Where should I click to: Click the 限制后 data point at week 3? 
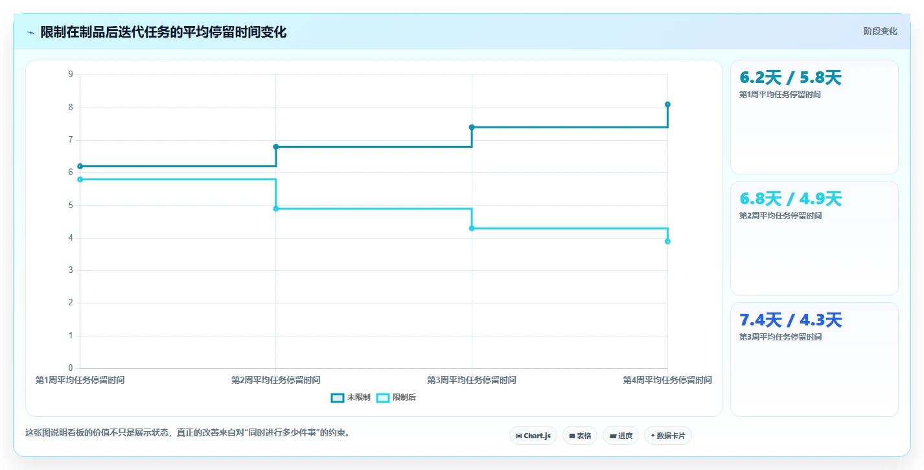[472, 228]
